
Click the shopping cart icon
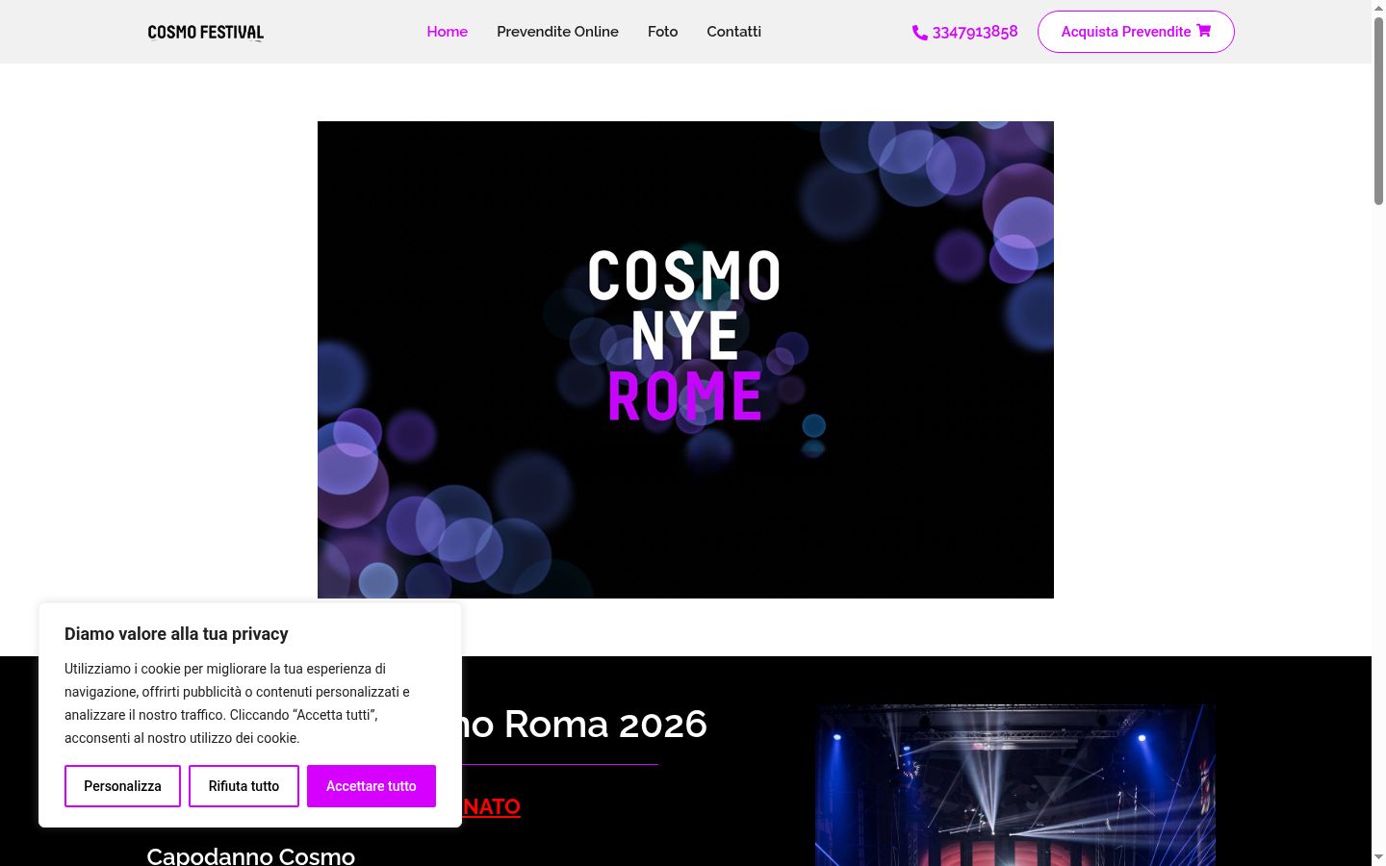(1203, 31)
